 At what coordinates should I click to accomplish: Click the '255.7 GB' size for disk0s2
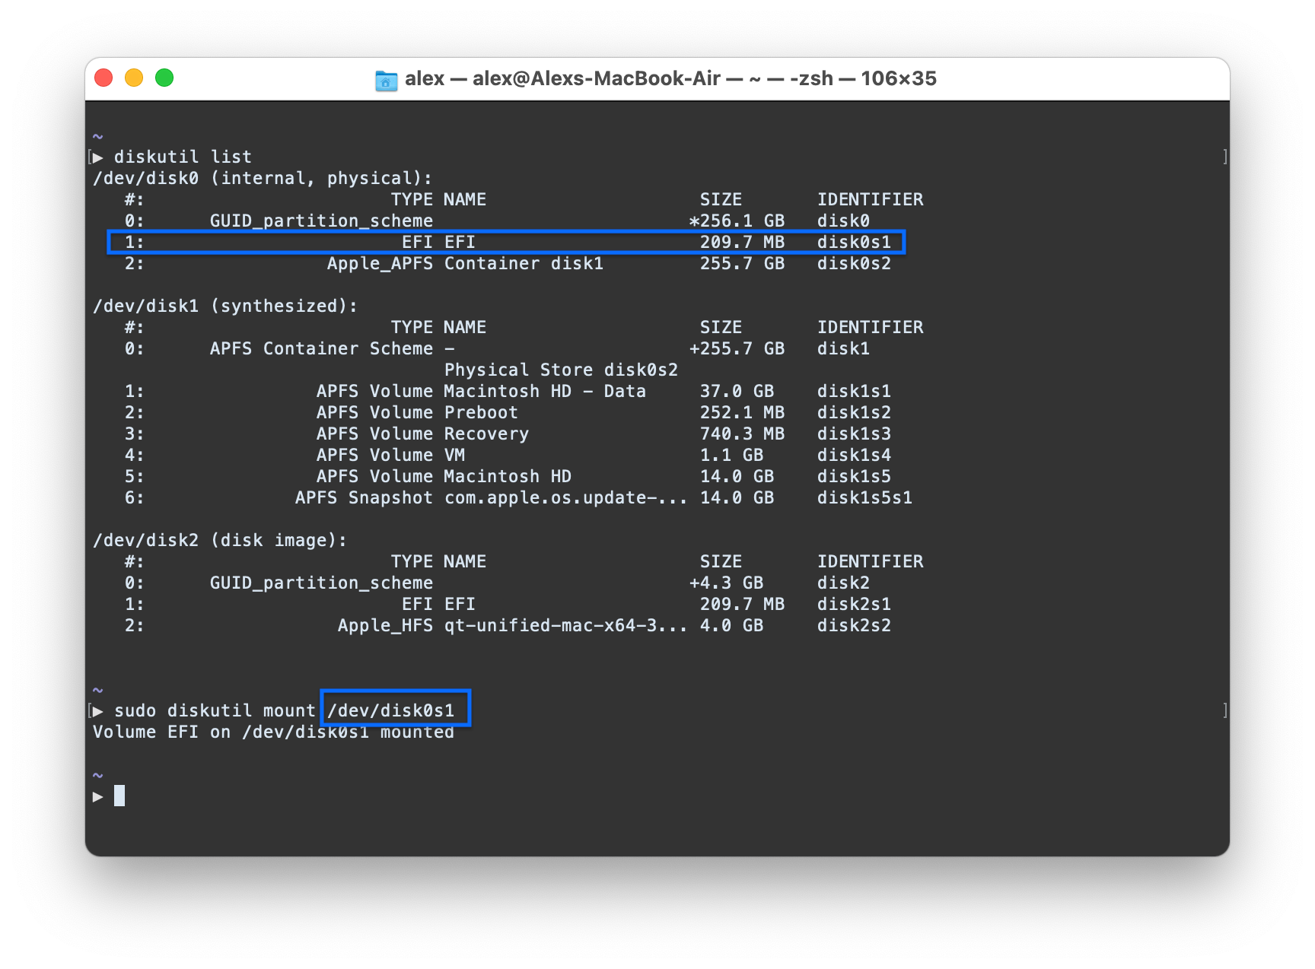[x=742, y=263]
